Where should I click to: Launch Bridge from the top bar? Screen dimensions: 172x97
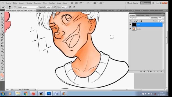click(72, 3)
